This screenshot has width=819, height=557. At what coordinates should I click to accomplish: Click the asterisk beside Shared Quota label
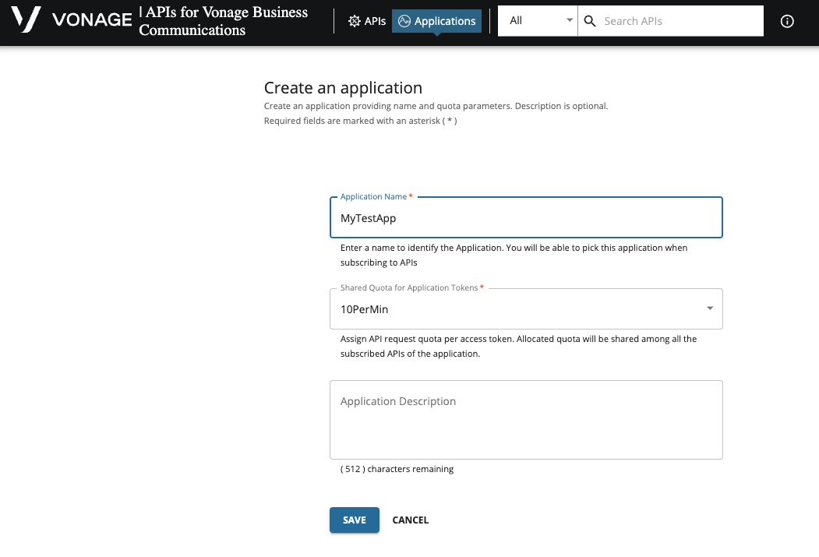click(x=481, y=287)
